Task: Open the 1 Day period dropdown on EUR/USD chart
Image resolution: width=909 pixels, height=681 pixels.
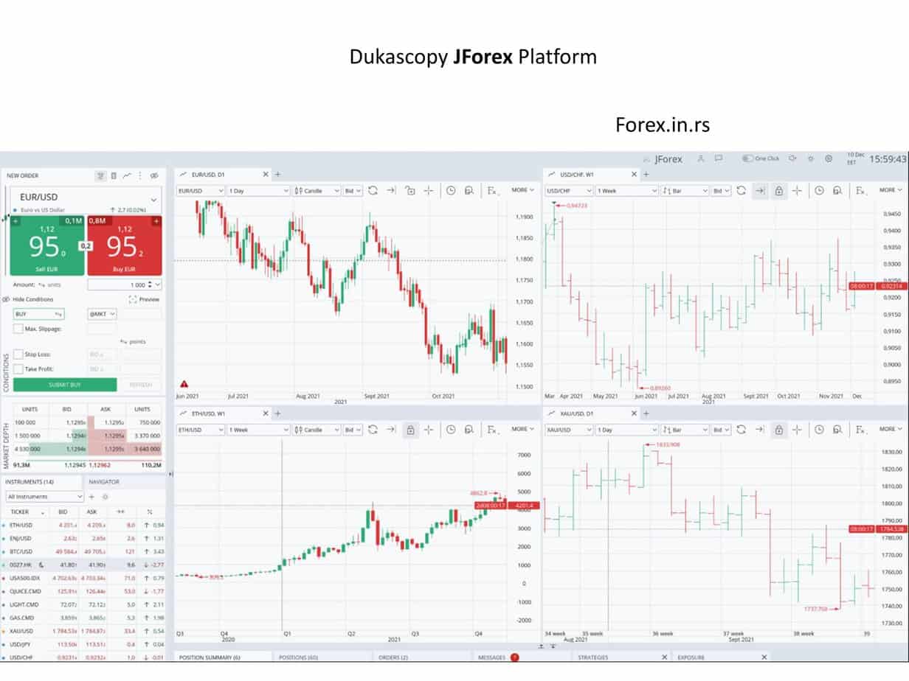Action: [x=258, y=190]
